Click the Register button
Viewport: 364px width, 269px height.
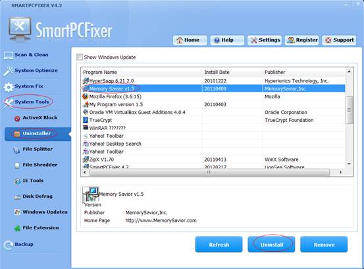[x=302, y=40]
